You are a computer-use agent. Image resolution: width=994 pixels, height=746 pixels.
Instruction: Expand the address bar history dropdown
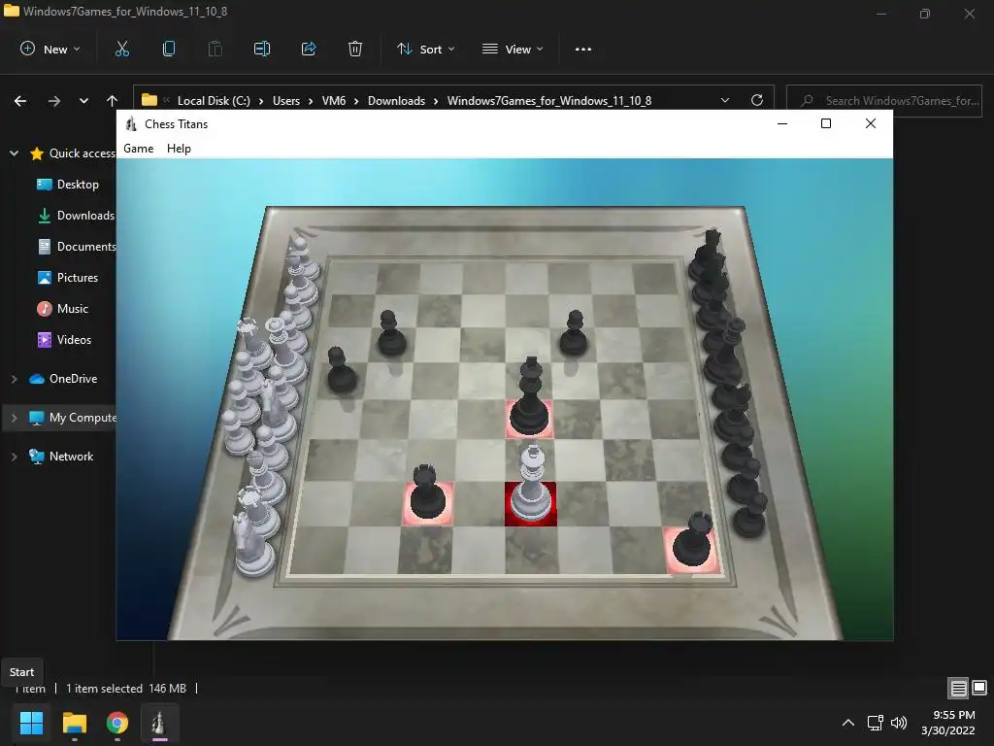click(725, 100)
